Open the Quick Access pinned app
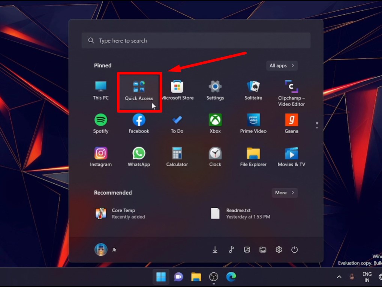The image size is (382, 287). pyautogui.click(x=139, y=91)
